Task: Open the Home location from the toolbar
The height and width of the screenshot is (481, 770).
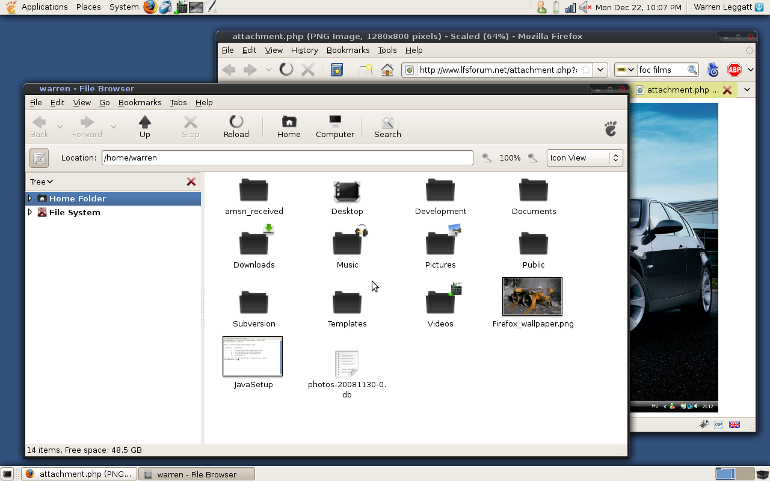Action: [289, 126]
